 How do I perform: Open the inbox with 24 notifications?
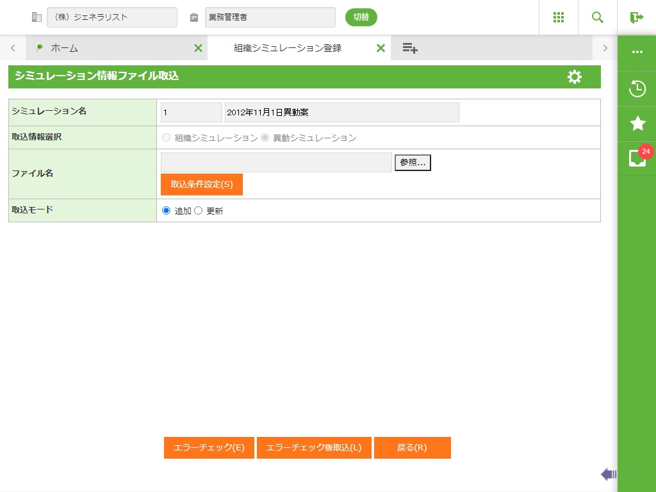[x=637, y=158]
